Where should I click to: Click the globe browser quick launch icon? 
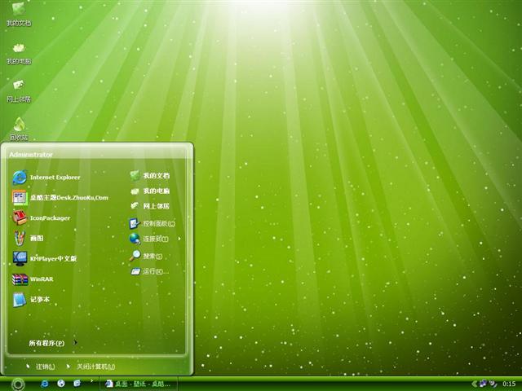click(x=61, y=384)
